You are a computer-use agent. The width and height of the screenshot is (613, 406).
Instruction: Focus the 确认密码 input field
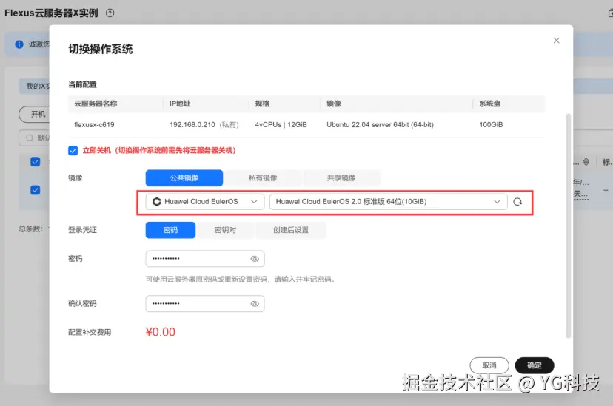click(x=205, y=304)
